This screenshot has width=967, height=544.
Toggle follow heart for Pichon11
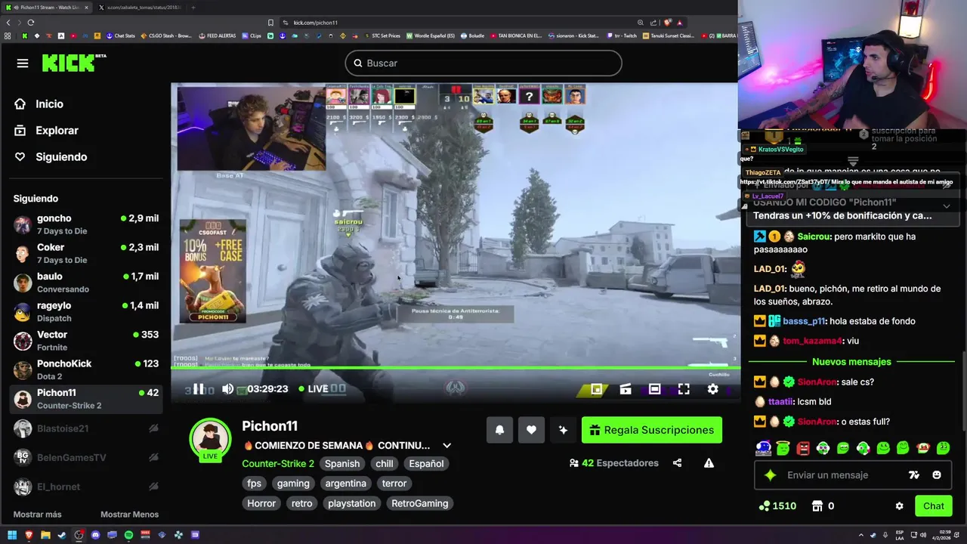click(x=531, y=430)
